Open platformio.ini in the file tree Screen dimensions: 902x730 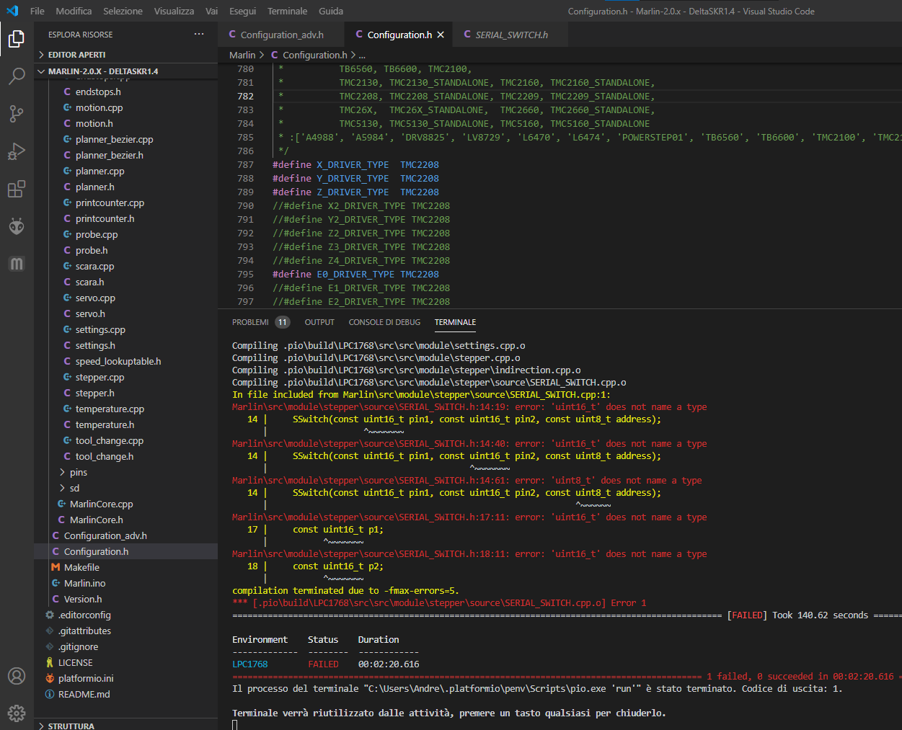tap(86, 678)
